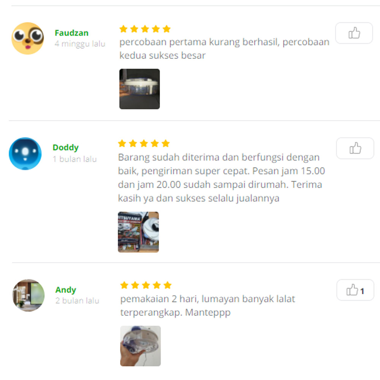Viewport: 380px width, 380px height.
Task: Open Andy's profile name link
Action: pos(65,290)
